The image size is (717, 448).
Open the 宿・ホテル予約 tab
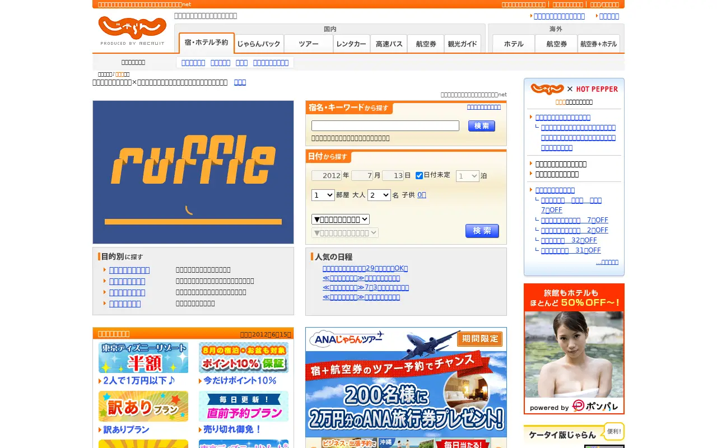click(x=207, y=43)
